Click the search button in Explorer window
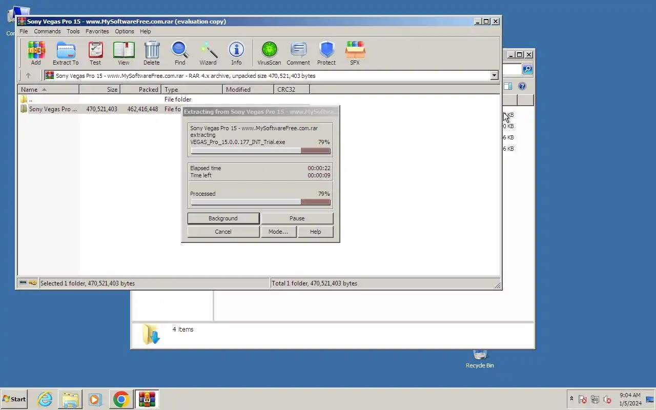The height and width of the screenshot is (410, 656). click(x=527, y=69)
